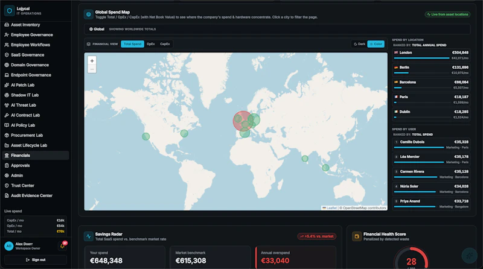Click the Financial Health Score icon

[x=357, y=236]
